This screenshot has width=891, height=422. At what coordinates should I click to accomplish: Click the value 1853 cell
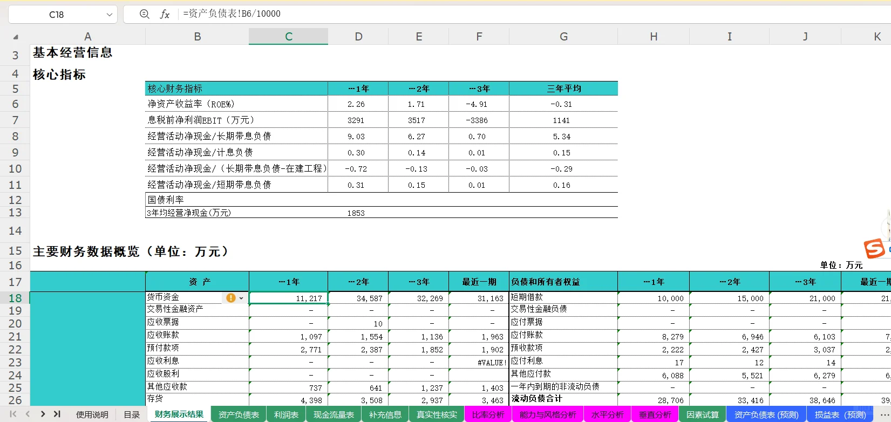[358, 213]
